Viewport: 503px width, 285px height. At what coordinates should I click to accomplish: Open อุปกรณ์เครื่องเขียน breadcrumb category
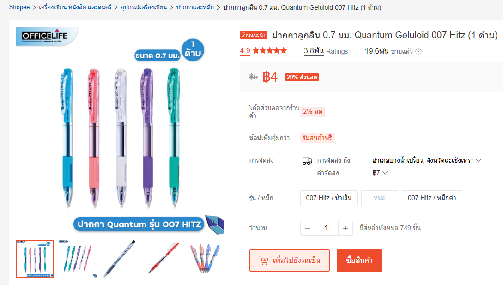tap(144, 7)
